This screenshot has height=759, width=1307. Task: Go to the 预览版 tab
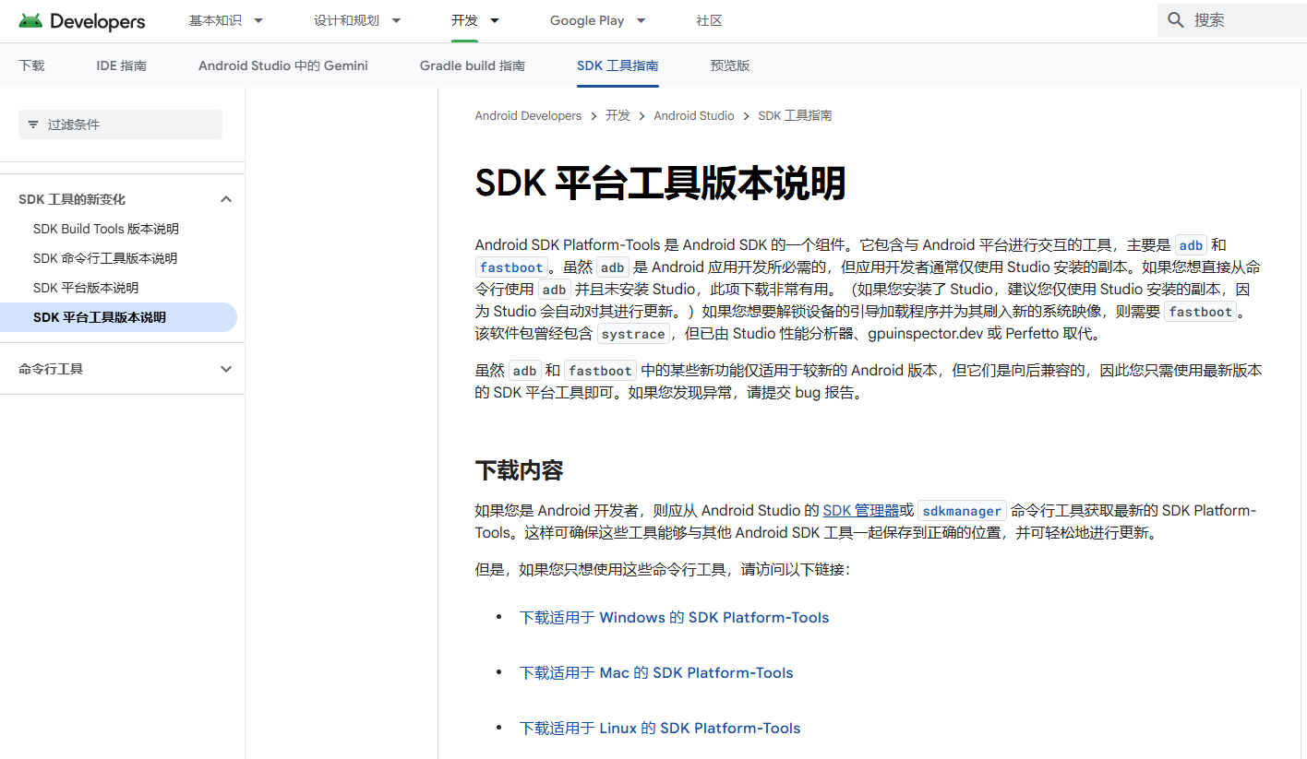point(729,65)
